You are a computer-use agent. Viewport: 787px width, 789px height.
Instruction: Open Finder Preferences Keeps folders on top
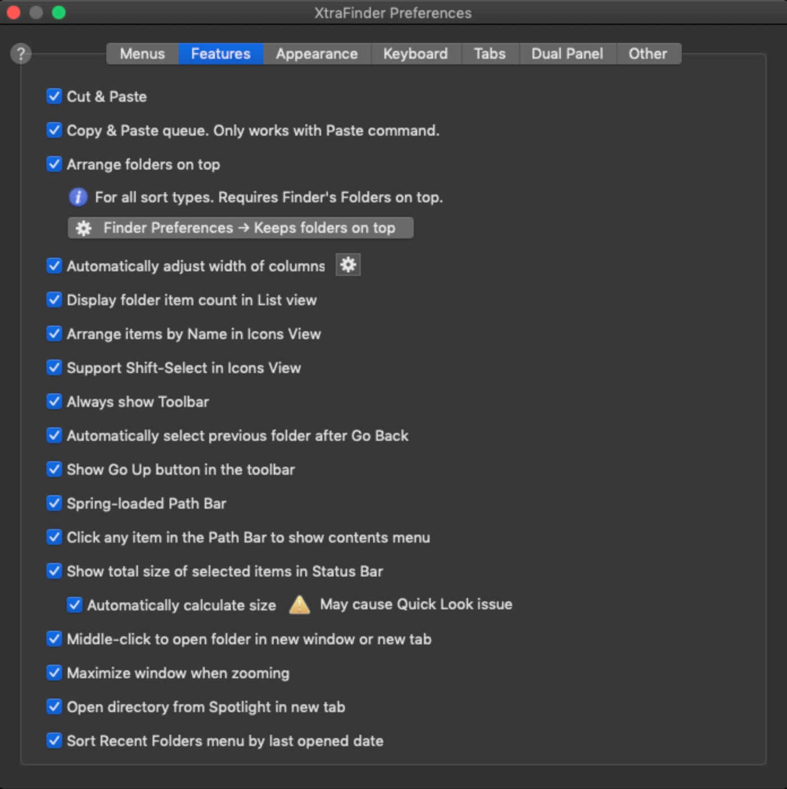click(x=240, y=228)
